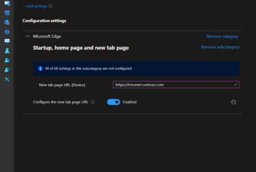Click the New tab page URL (Device) label
The image size is (256, 172).
coord(62,85)
